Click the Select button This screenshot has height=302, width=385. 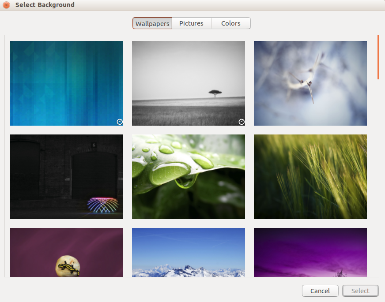[360, 291]
